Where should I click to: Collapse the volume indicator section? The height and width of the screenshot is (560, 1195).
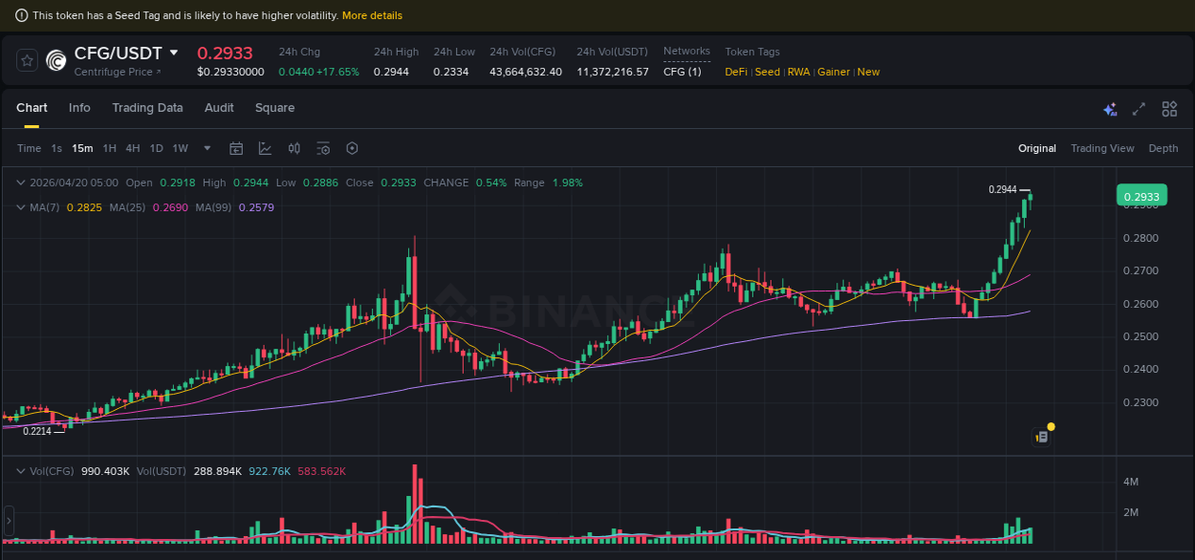(21, 470)
